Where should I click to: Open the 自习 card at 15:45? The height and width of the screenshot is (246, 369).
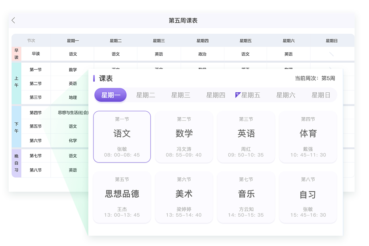(x=308, y=197)
